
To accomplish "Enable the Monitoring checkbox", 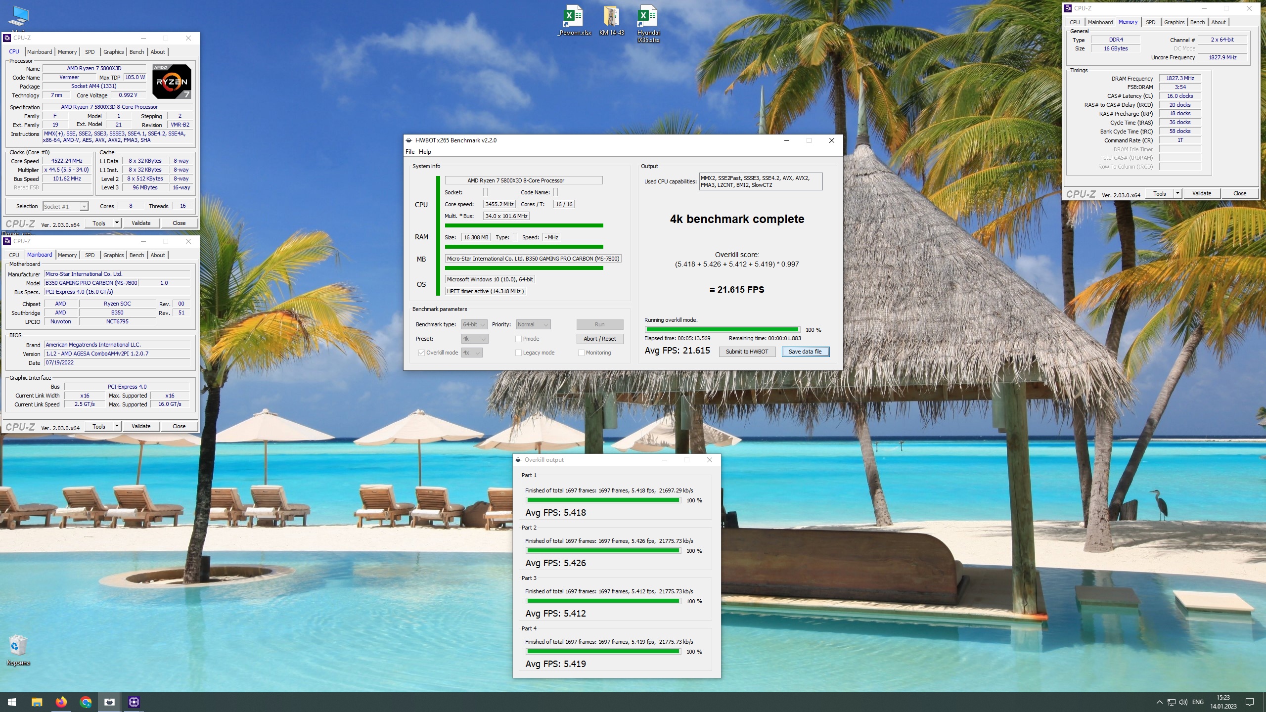I will [581, 353].
